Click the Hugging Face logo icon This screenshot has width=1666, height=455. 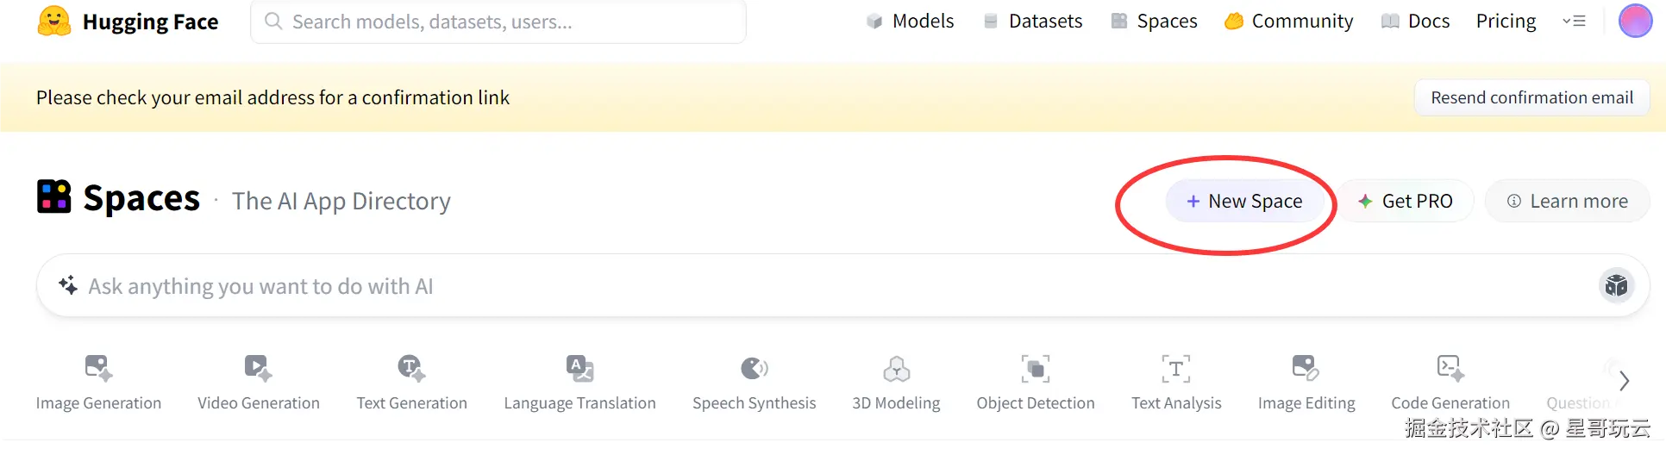point(53,22)
